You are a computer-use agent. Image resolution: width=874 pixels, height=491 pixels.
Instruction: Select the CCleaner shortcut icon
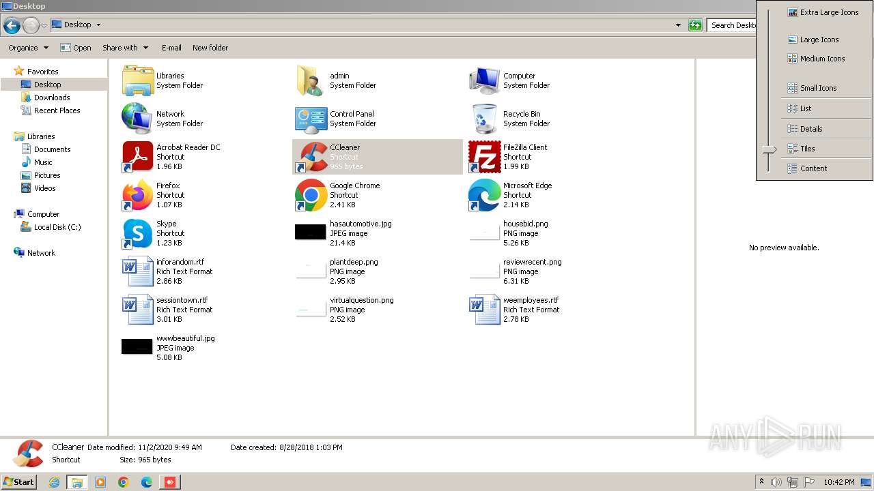click(x=311, y=157)
